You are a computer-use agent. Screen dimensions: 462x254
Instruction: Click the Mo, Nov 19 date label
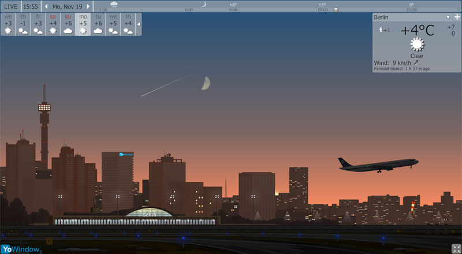tap(67, 6)
